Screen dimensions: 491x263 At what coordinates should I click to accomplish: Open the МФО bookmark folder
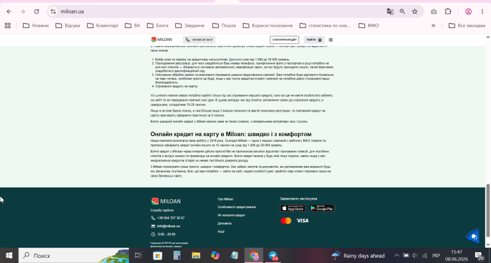pos(368,26)
